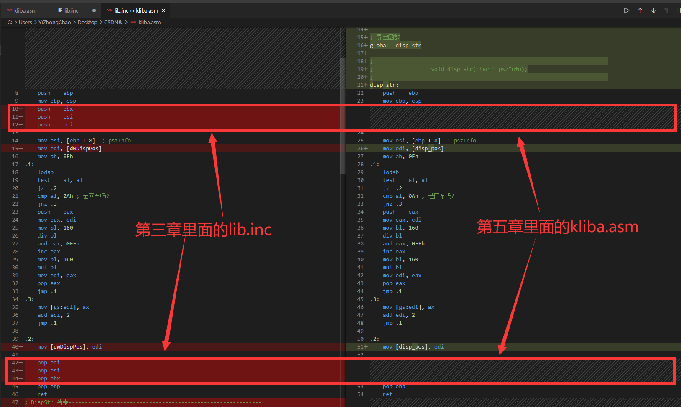Image resolution: width=681 pixels, height=407 pixels.
Task: Open the C: breadcrumb segment
Action: (10, 23)
